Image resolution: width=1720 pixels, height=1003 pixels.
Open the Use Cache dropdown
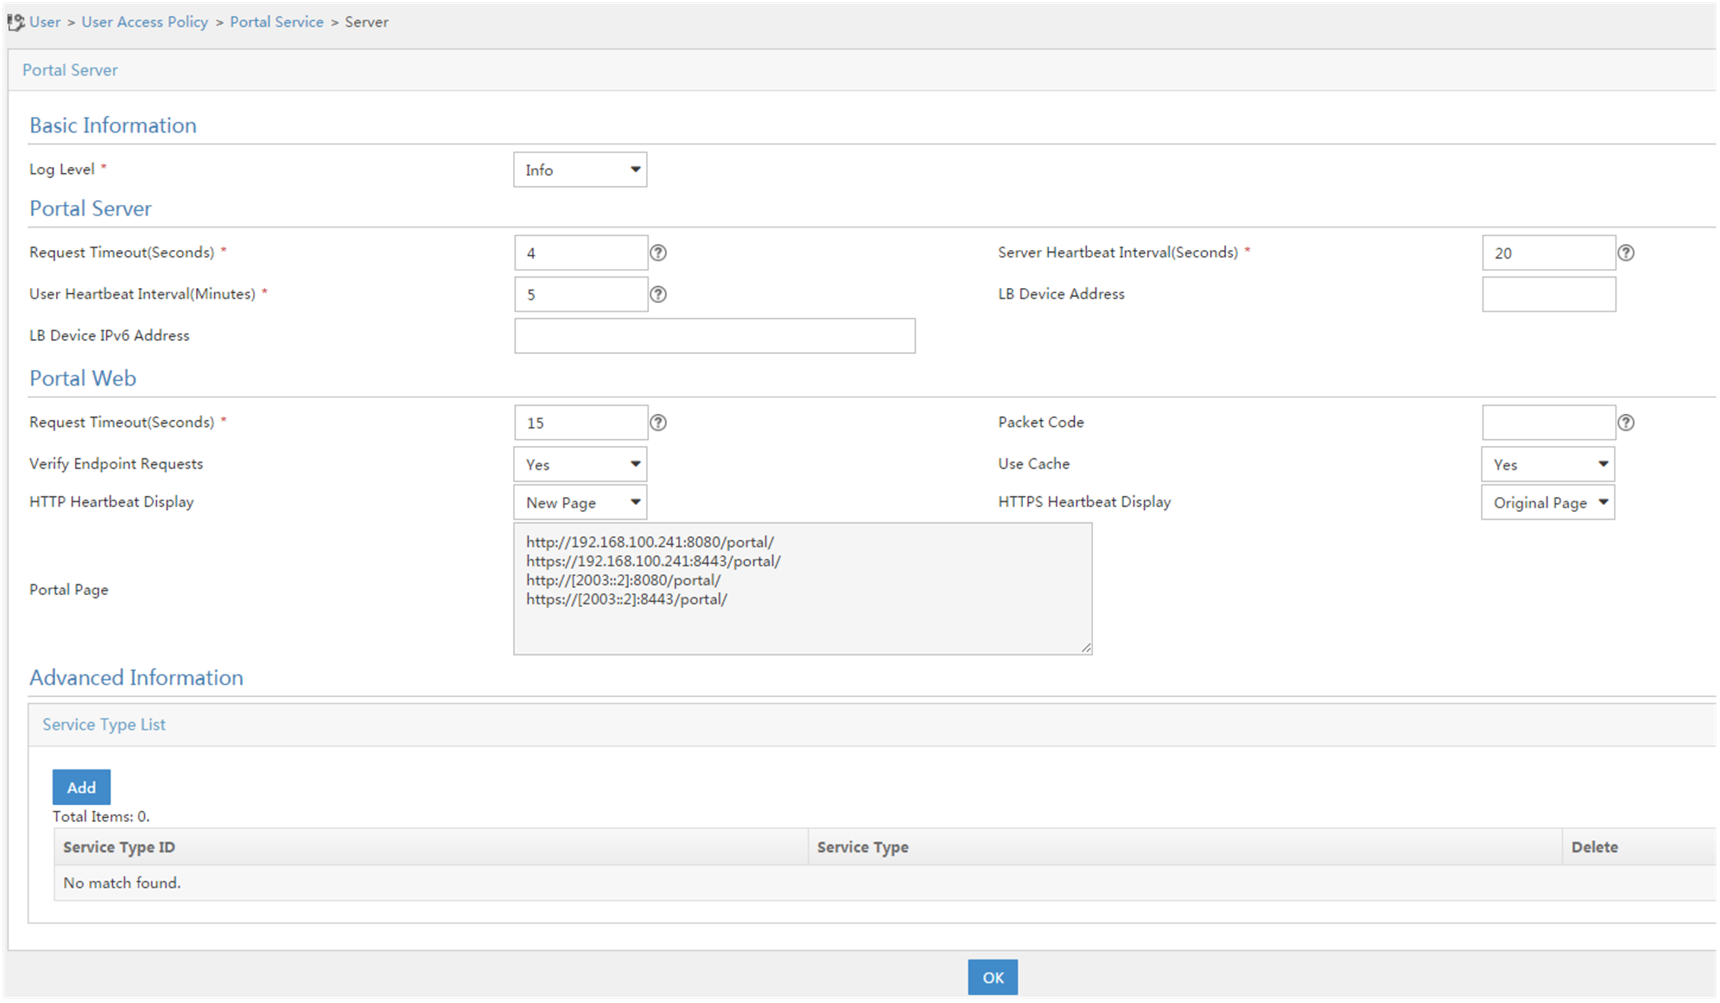(1548, 465)
